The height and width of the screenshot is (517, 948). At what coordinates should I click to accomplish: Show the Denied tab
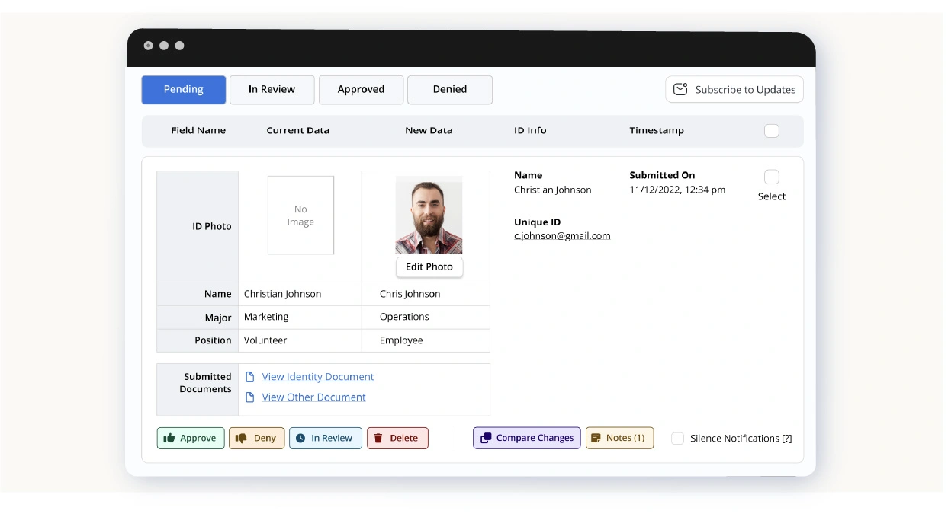coord(450,90)
